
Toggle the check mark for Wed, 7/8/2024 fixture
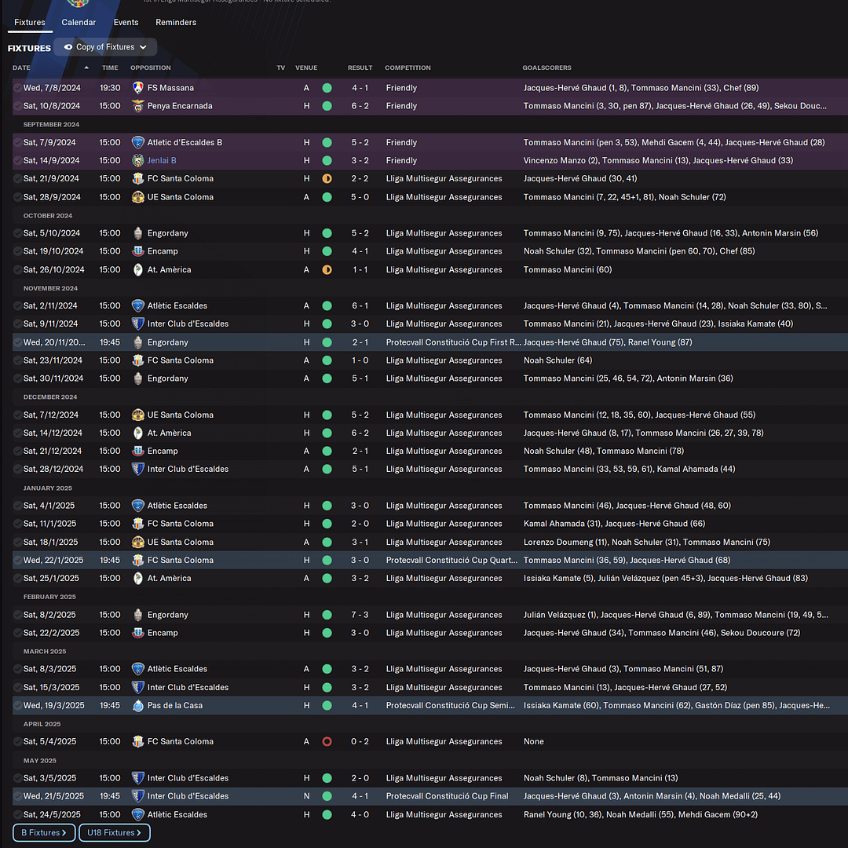pyautogui.click(x=17, y=88)
